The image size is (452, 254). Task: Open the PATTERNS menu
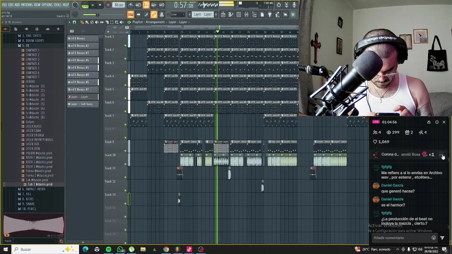click(x=27, y=5)
